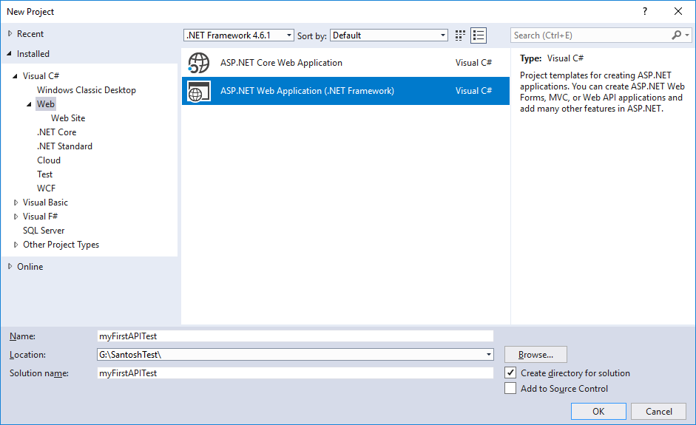The width and height of the screenshot is (696, 425).
Task: Collapse the Installed section
Action: coord(10,54)
